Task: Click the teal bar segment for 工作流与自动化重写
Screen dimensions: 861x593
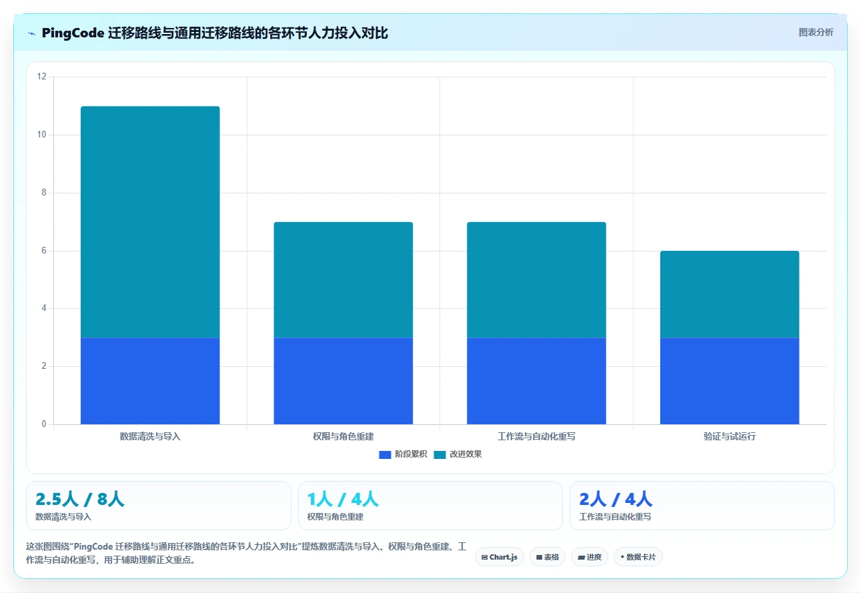Action: (x=536, y=280)
